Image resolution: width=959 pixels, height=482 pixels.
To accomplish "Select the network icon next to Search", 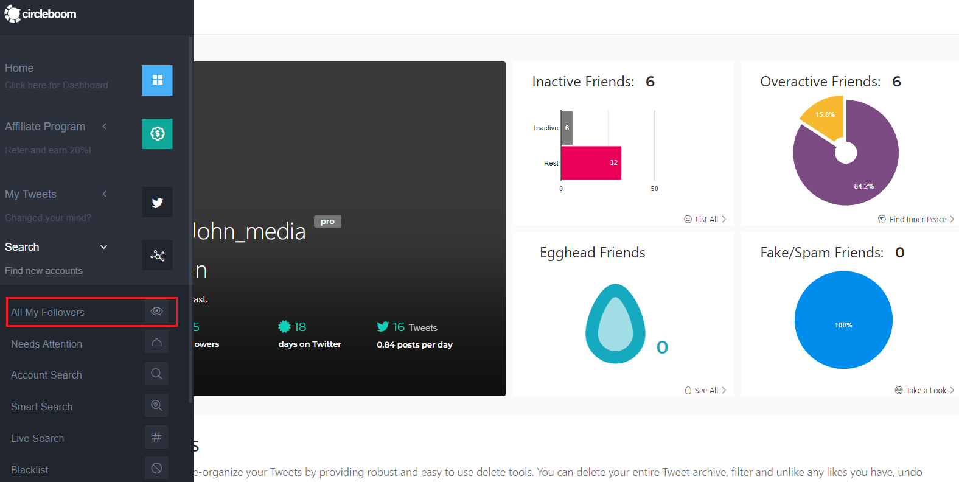I will coord(157,255).
